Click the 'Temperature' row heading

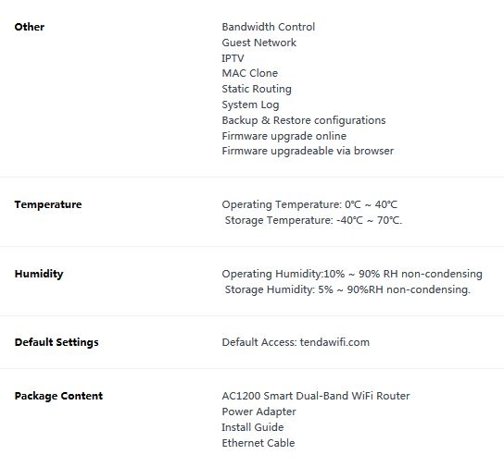(48, 204)
